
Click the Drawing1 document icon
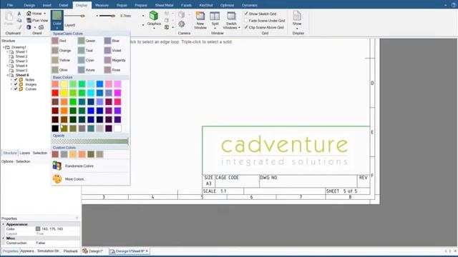tap(8, 47)
